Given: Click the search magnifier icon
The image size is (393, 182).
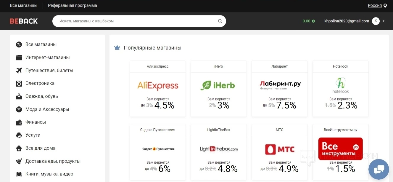Looking at the screenshot, I should tap(220, 21).
